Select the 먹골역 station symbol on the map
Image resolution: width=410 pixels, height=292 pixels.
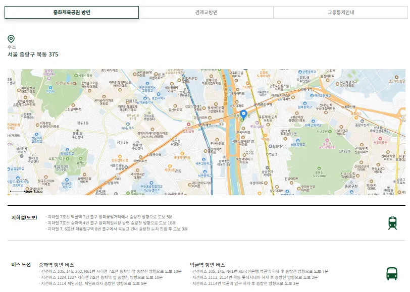[x=268, y=154]
